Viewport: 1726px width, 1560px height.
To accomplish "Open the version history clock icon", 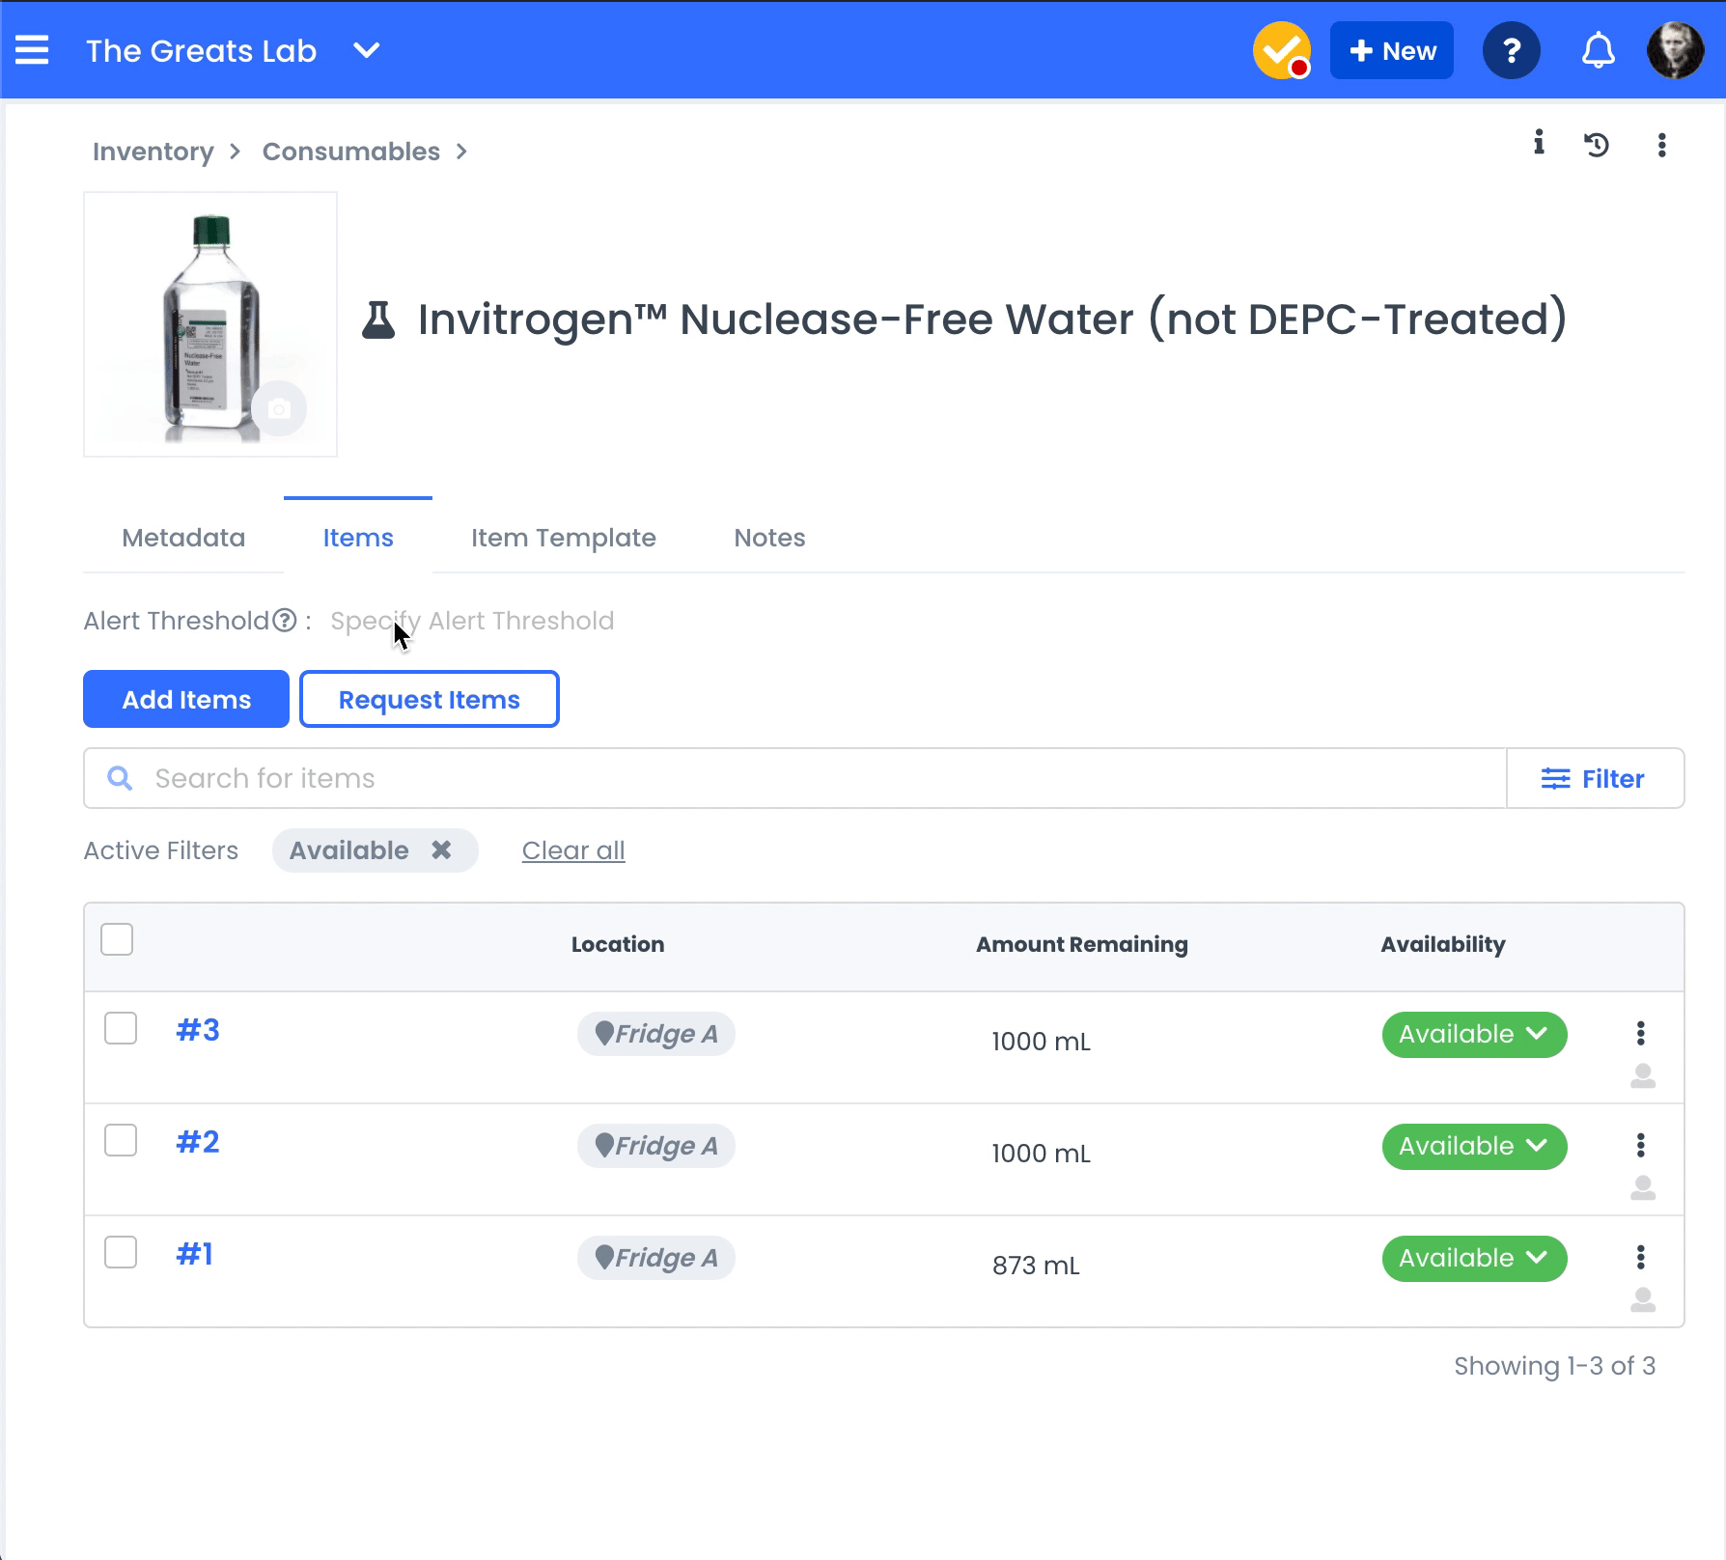I will click(1597, 145).
